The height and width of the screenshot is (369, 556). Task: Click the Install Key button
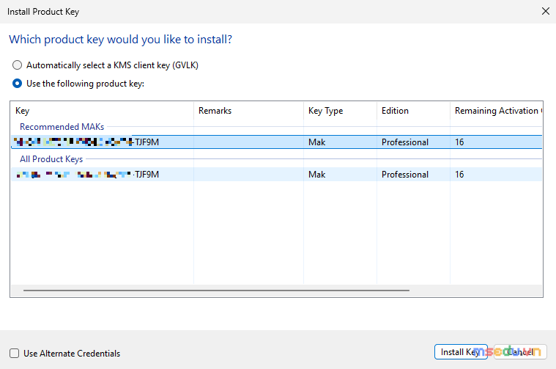click(461, 352)
